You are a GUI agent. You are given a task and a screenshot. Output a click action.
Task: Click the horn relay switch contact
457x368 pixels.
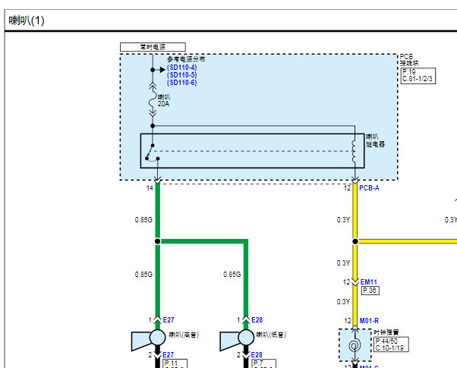(x=152, y=153)
